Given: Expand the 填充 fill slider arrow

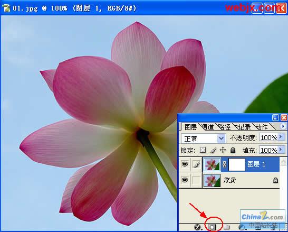Looking at the screenshot, I should 281,150.
